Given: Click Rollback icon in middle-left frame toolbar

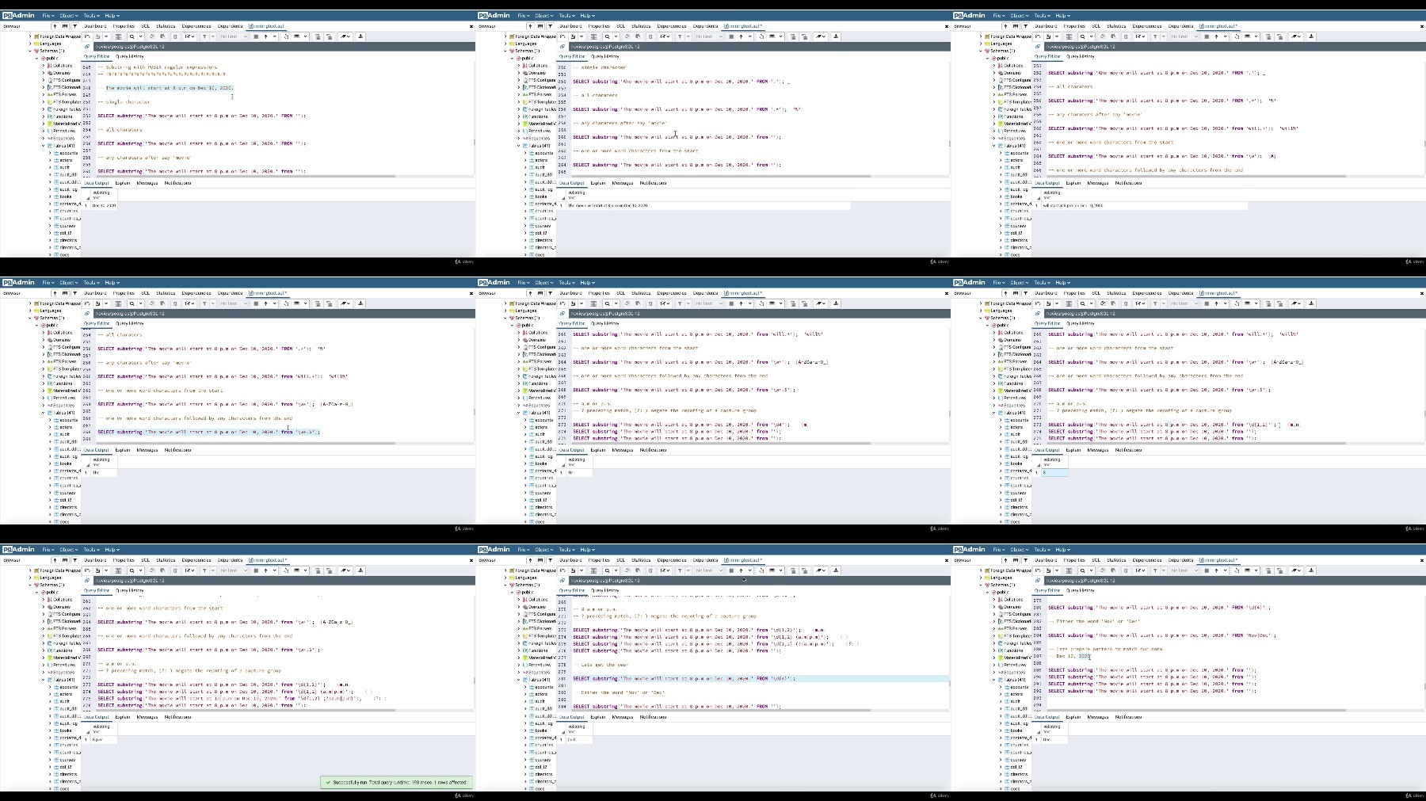Looking at the screenshot, I should [329, 303].
